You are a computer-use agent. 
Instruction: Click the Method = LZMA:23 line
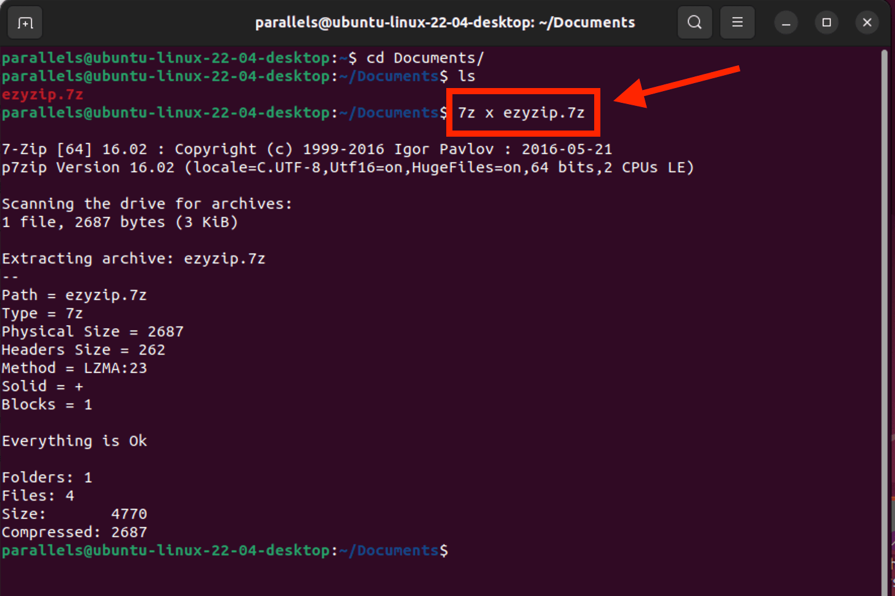(x=74, y=368)
